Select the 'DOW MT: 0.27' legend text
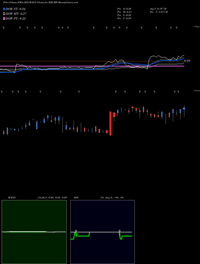200x264 pixels. (x=16, y=14)
